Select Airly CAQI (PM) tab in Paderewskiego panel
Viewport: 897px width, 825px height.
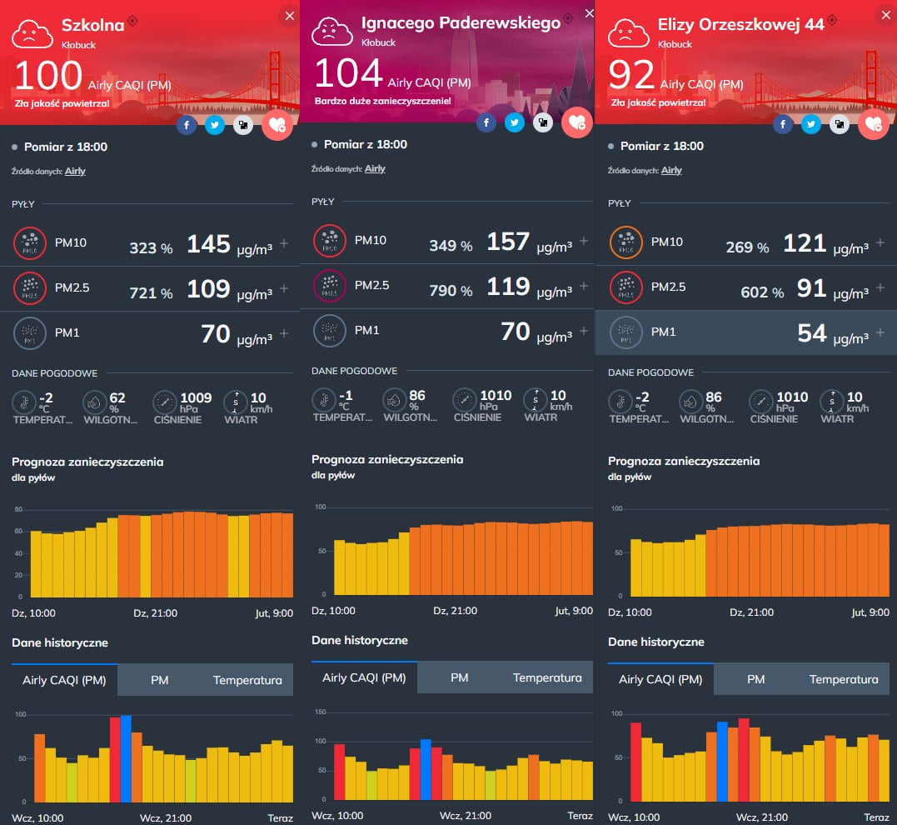point(364,677)
